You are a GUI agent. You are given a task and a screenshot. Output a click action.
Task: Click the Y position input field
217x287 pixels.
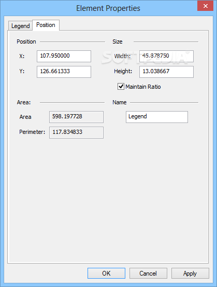pyautogui.click(x=64, y=72)
